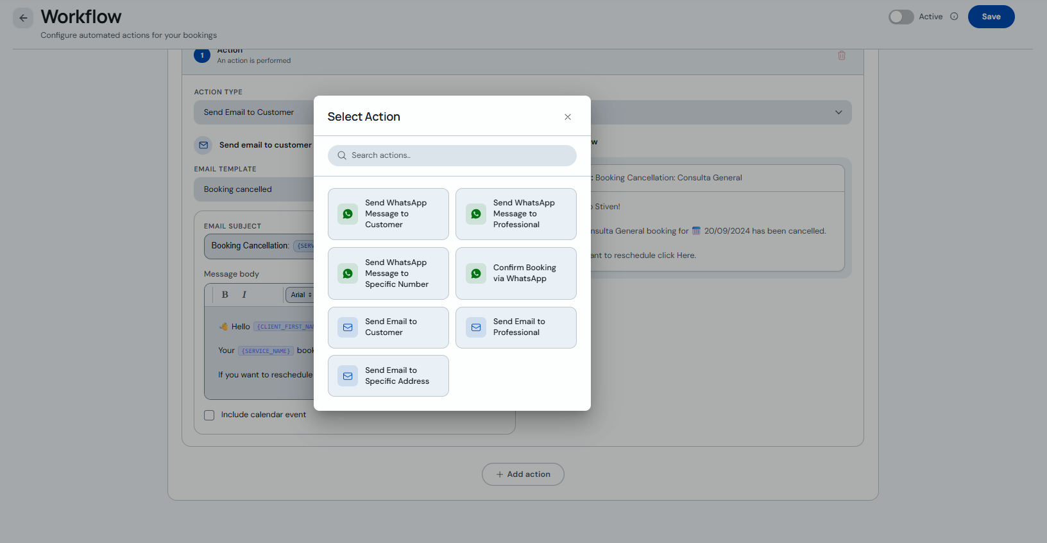Viewport: 1047px width, 543px height.
Task: Choose Send WhatsApp Message to Specific Number
Action: tap(388, 273)
